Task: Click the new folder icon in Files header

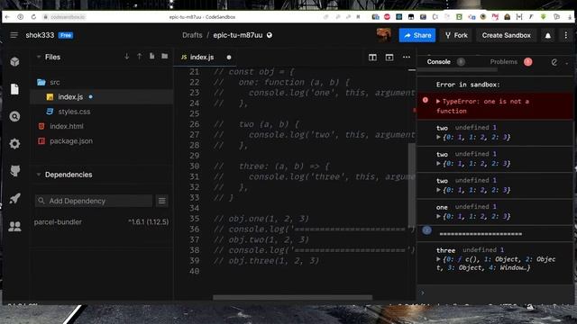Action: tap(164, 56)
